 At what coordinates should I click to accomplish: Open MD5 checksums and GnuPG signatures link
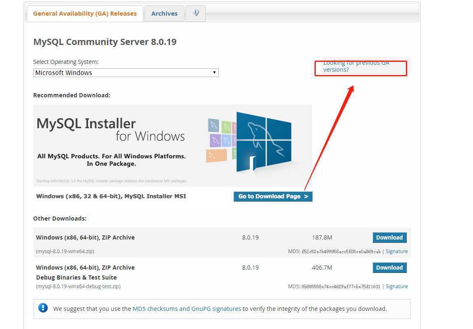[x=187, y=309]
